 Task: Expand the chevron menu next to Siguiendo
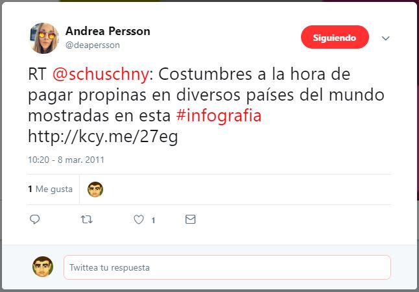click(386, 38)
